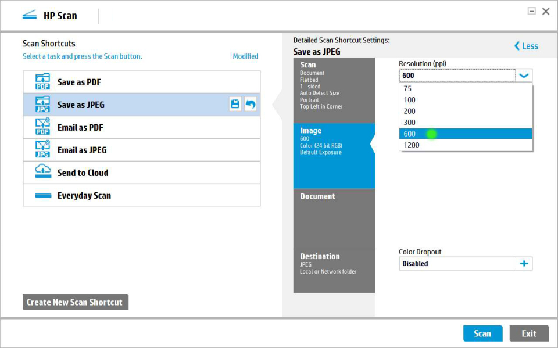Click the Exit button
Viewport: 558px width, 348px height.
pos(529,333)
